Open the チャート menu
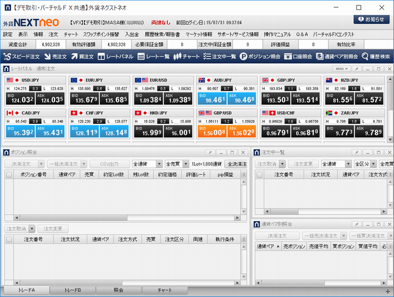This screenshot has width=394, height=297. (71, 34)
